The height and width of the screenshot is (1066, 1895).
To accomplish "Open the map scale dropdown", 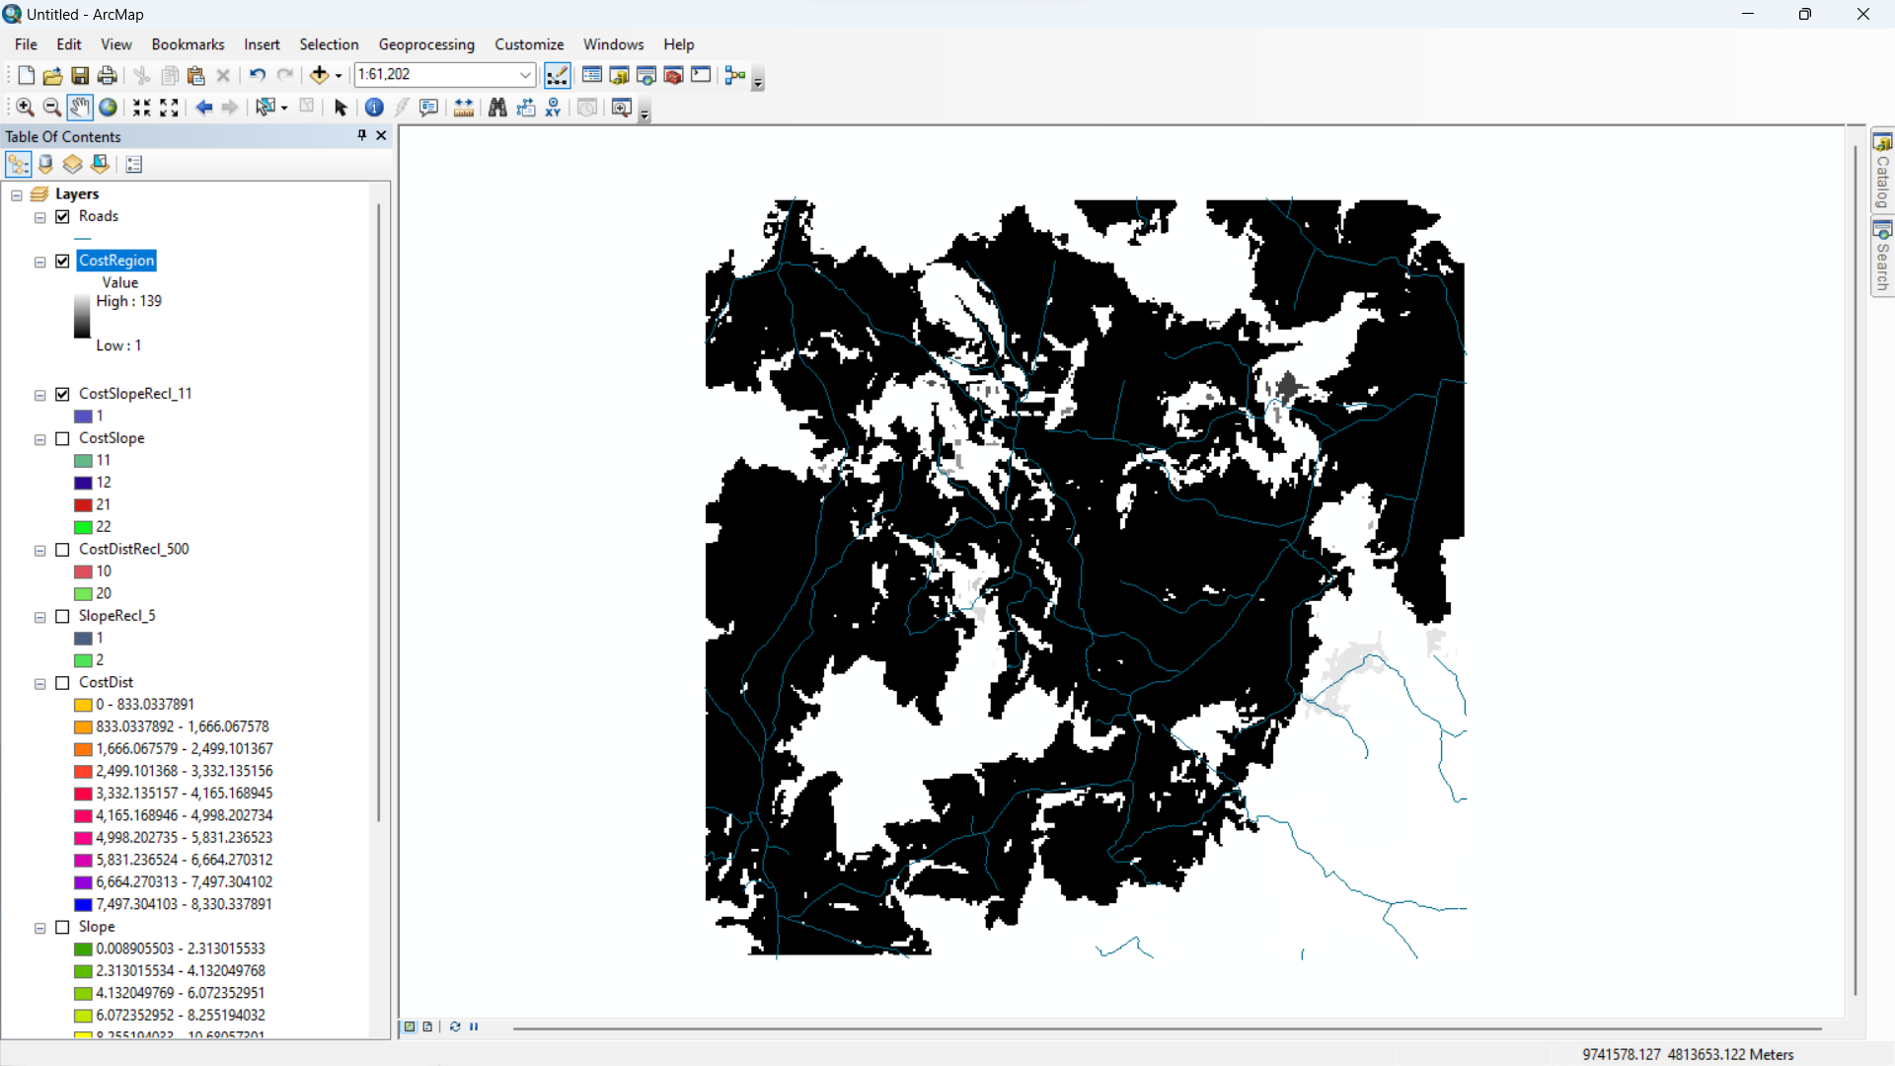I will pyautogui.click(x=525, y=75).
